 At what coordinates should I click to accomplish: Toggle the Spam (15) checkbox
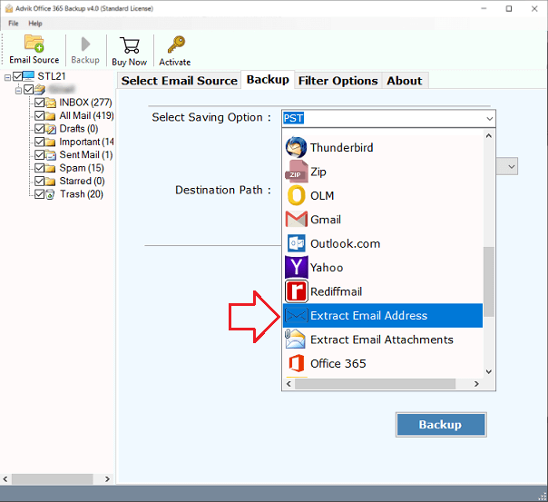pos(40,168)
